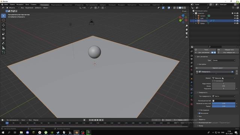The height and width of the screenshot is (135, 240).
Task: Click the viewport zoom magnifier icon
Action: click(187, 26)
